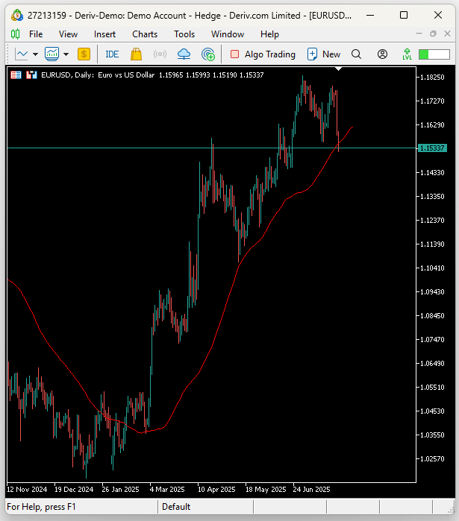This screenshot has height=521, width=459.
Task: Open the Insert menu
Action: tap(104, 34)
